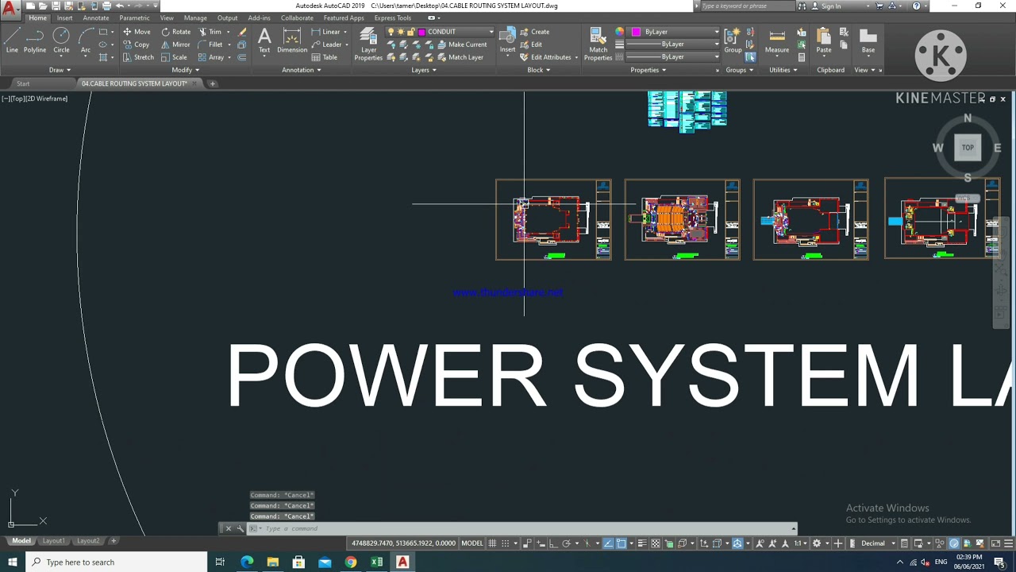Activate the Mirror command
Viewport: 1016px width, 572px height.
point(175,44)
